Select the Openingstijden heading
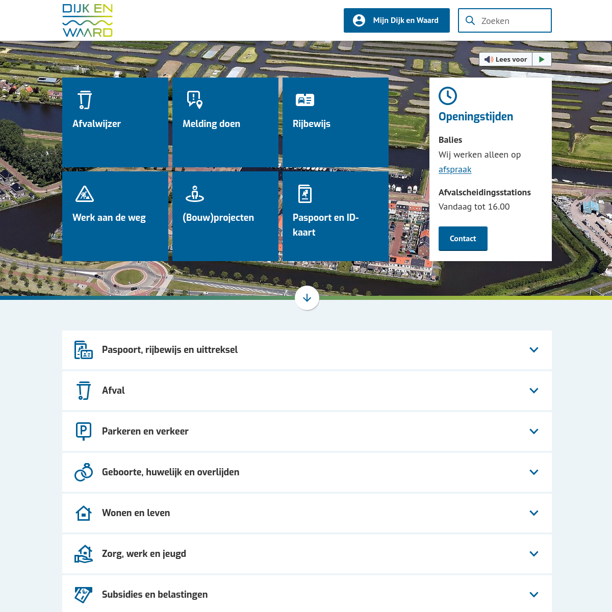This screenshot has width=612, height=612. click(x=476, y=117)
